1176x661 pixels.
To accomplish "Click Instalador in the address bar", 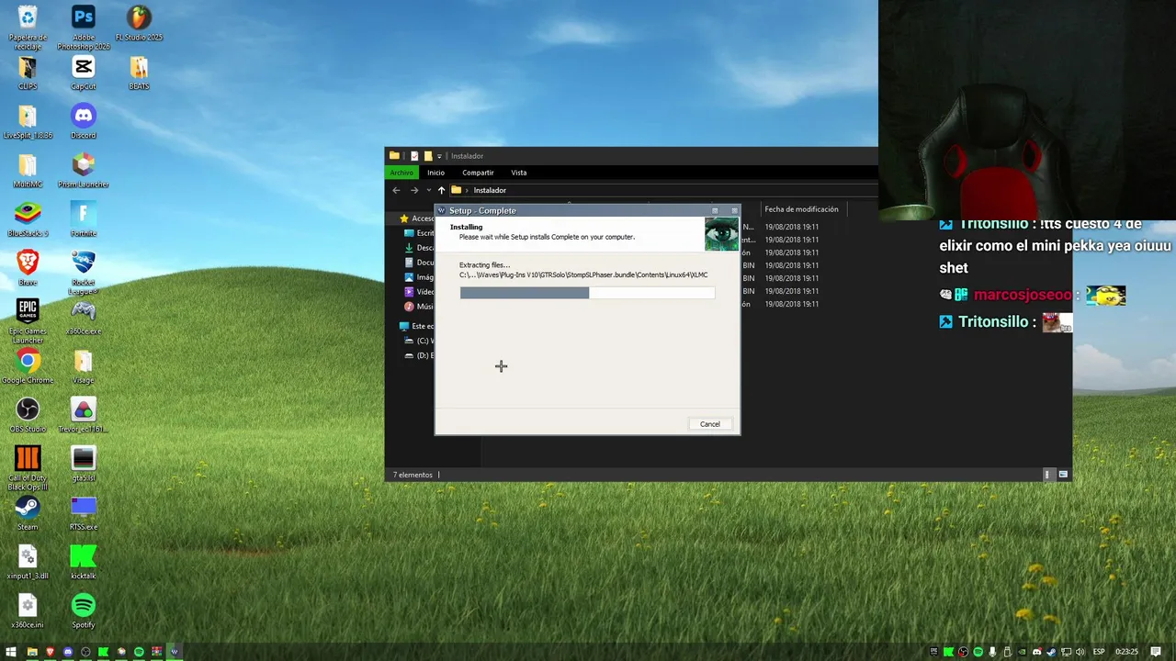I will (490, 190).
